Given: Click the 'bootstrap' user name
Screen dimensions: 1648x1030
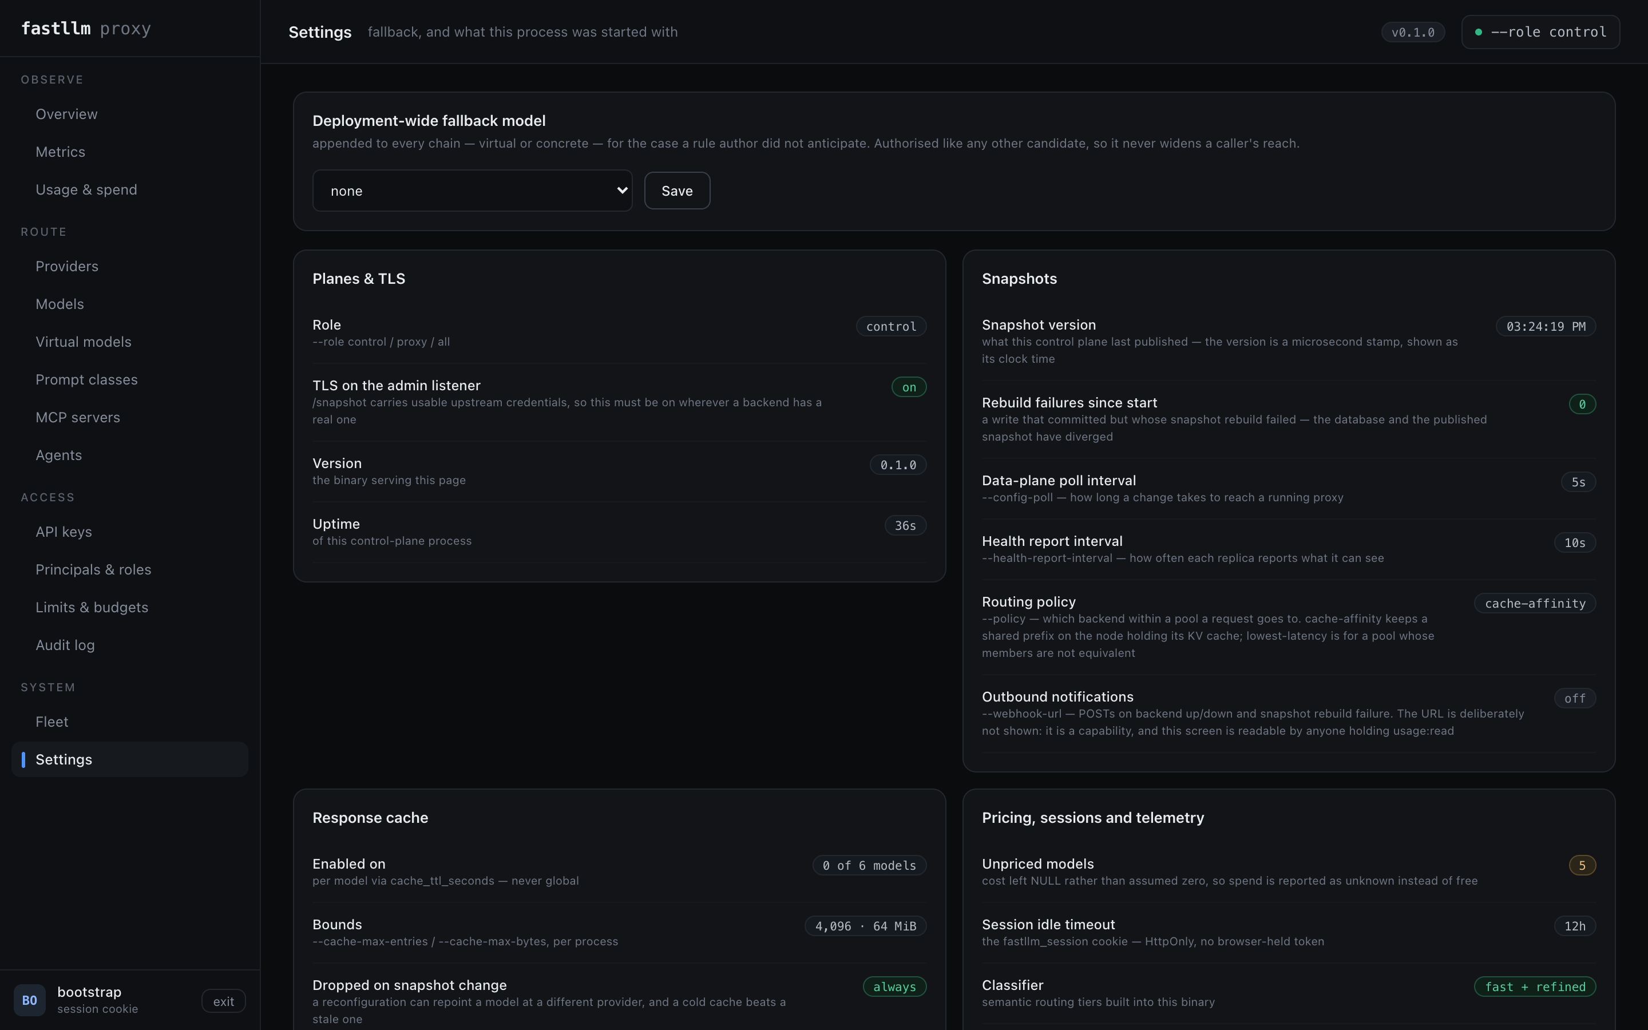Looking at the screenshot, I should pos(89,992).
